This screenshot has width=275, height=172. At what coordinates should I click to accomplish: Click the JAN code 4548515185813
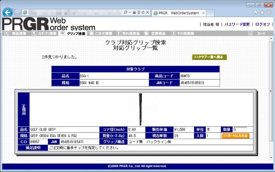pyautogui.click(x=192, y=83)
